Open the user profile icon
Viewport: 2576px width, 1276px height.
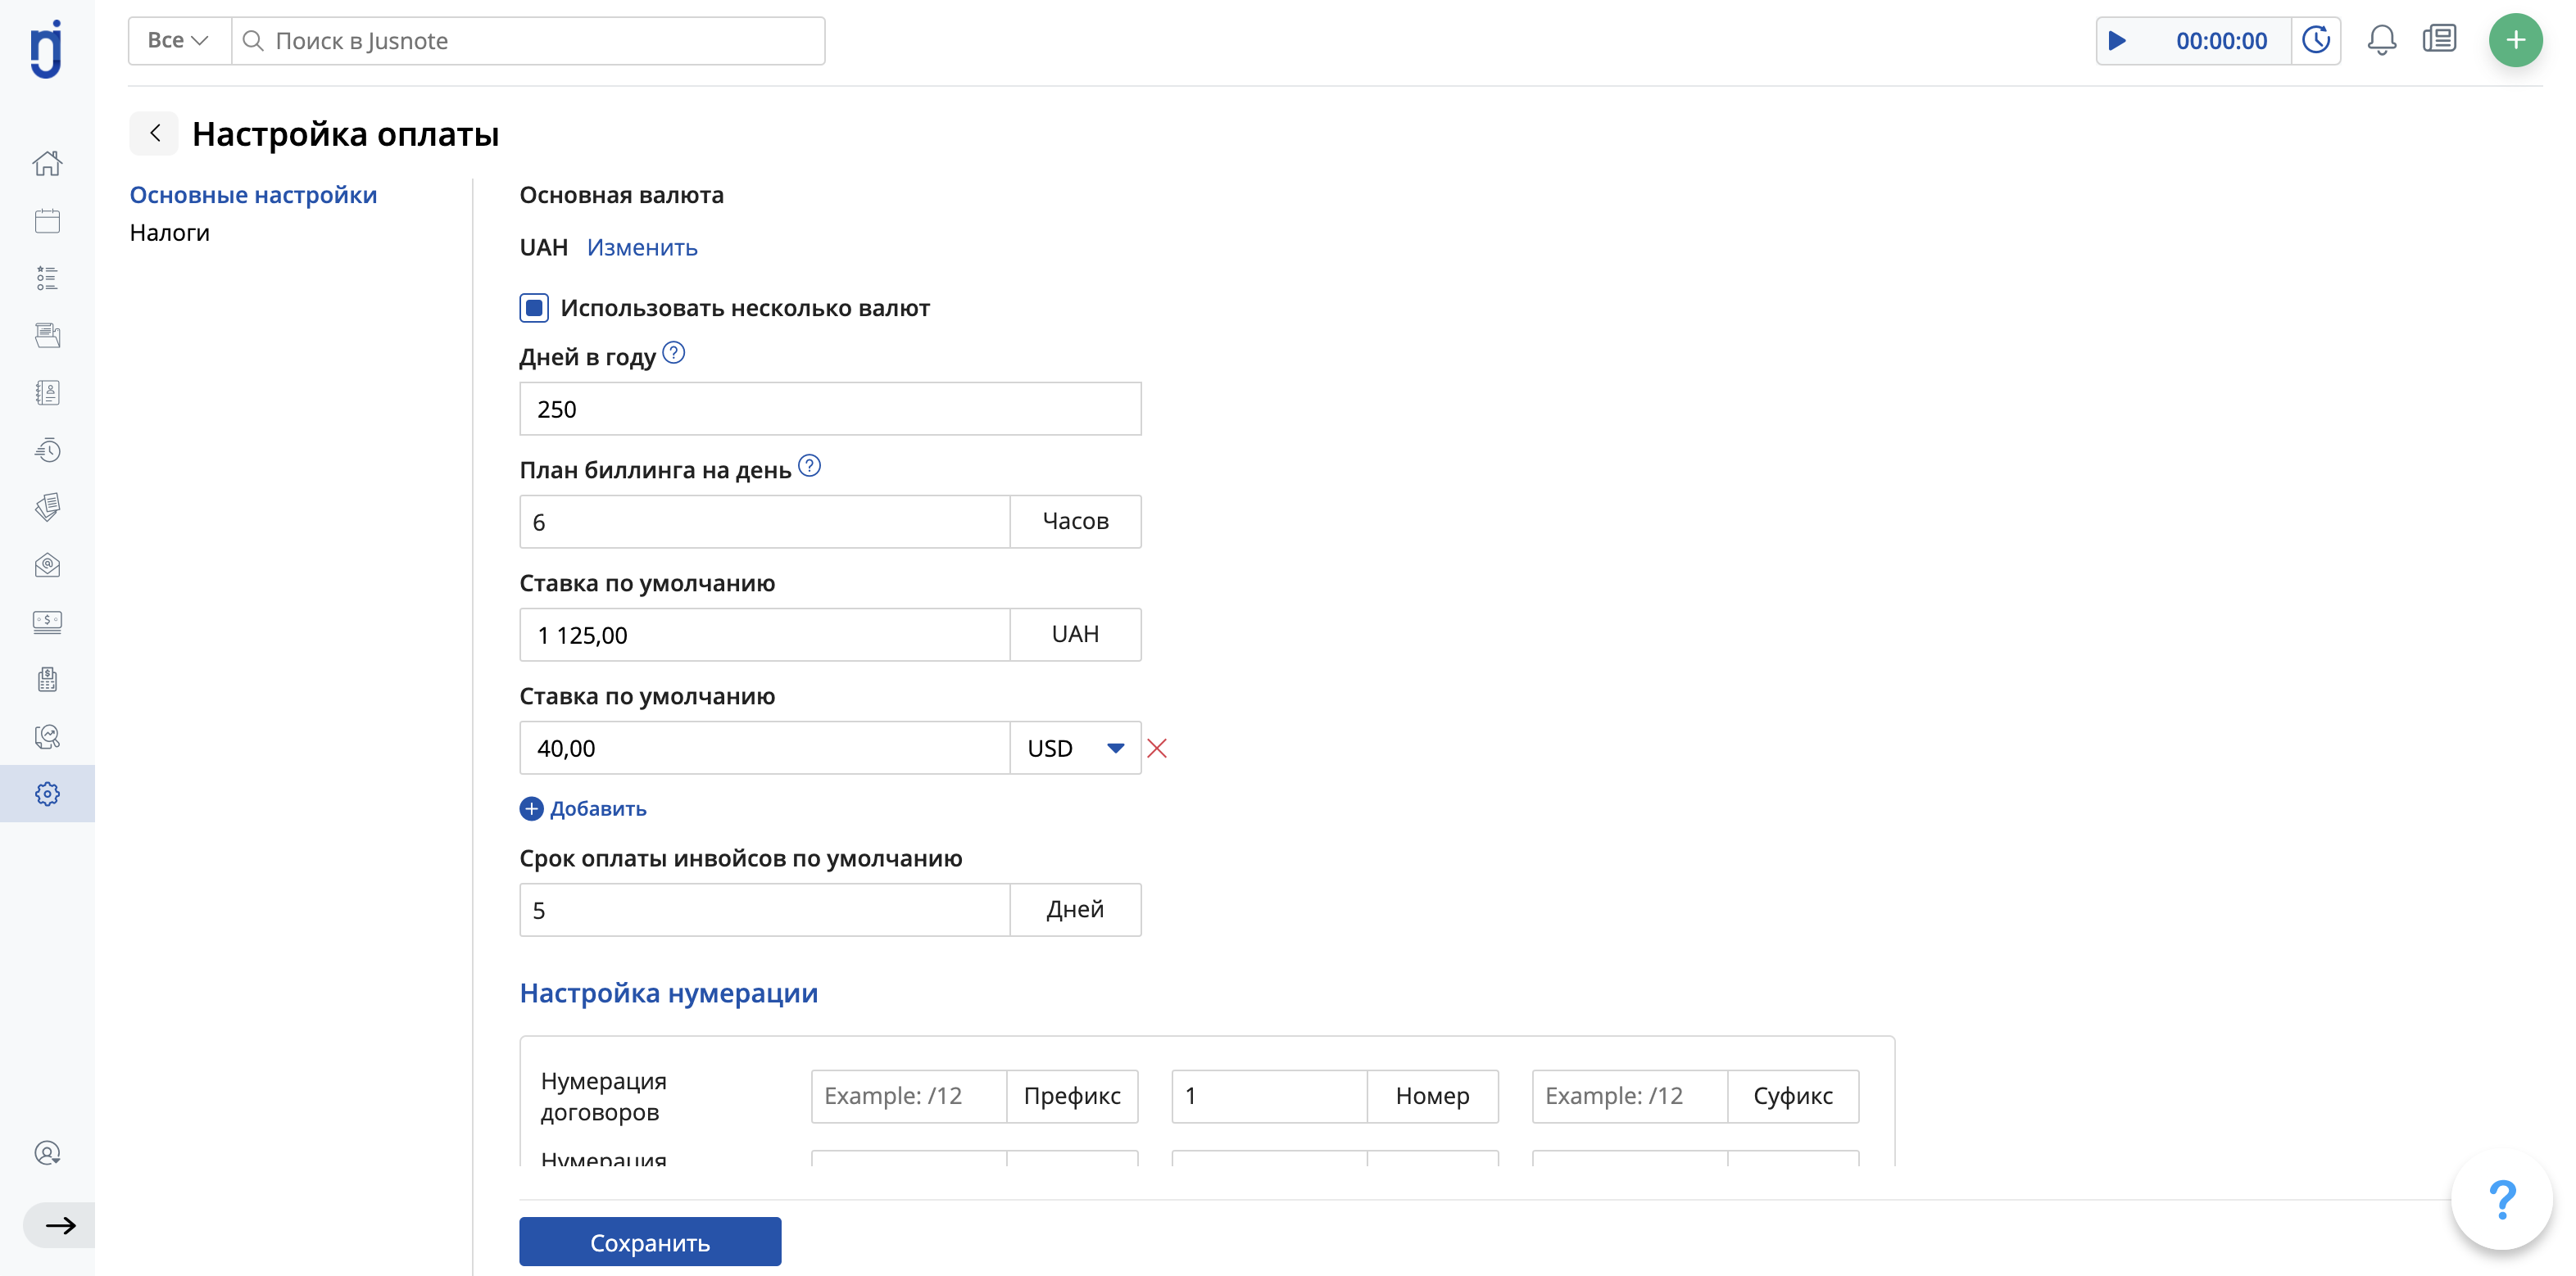click(47, 1153)
